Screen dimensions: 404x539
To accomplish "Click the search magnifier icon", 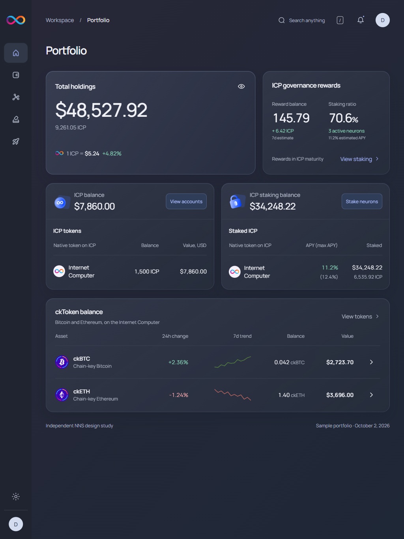I will [282, 20].
